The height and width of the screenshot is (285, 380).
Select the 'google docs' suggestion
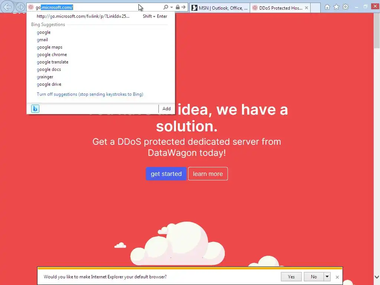click(x=101, y=69)
